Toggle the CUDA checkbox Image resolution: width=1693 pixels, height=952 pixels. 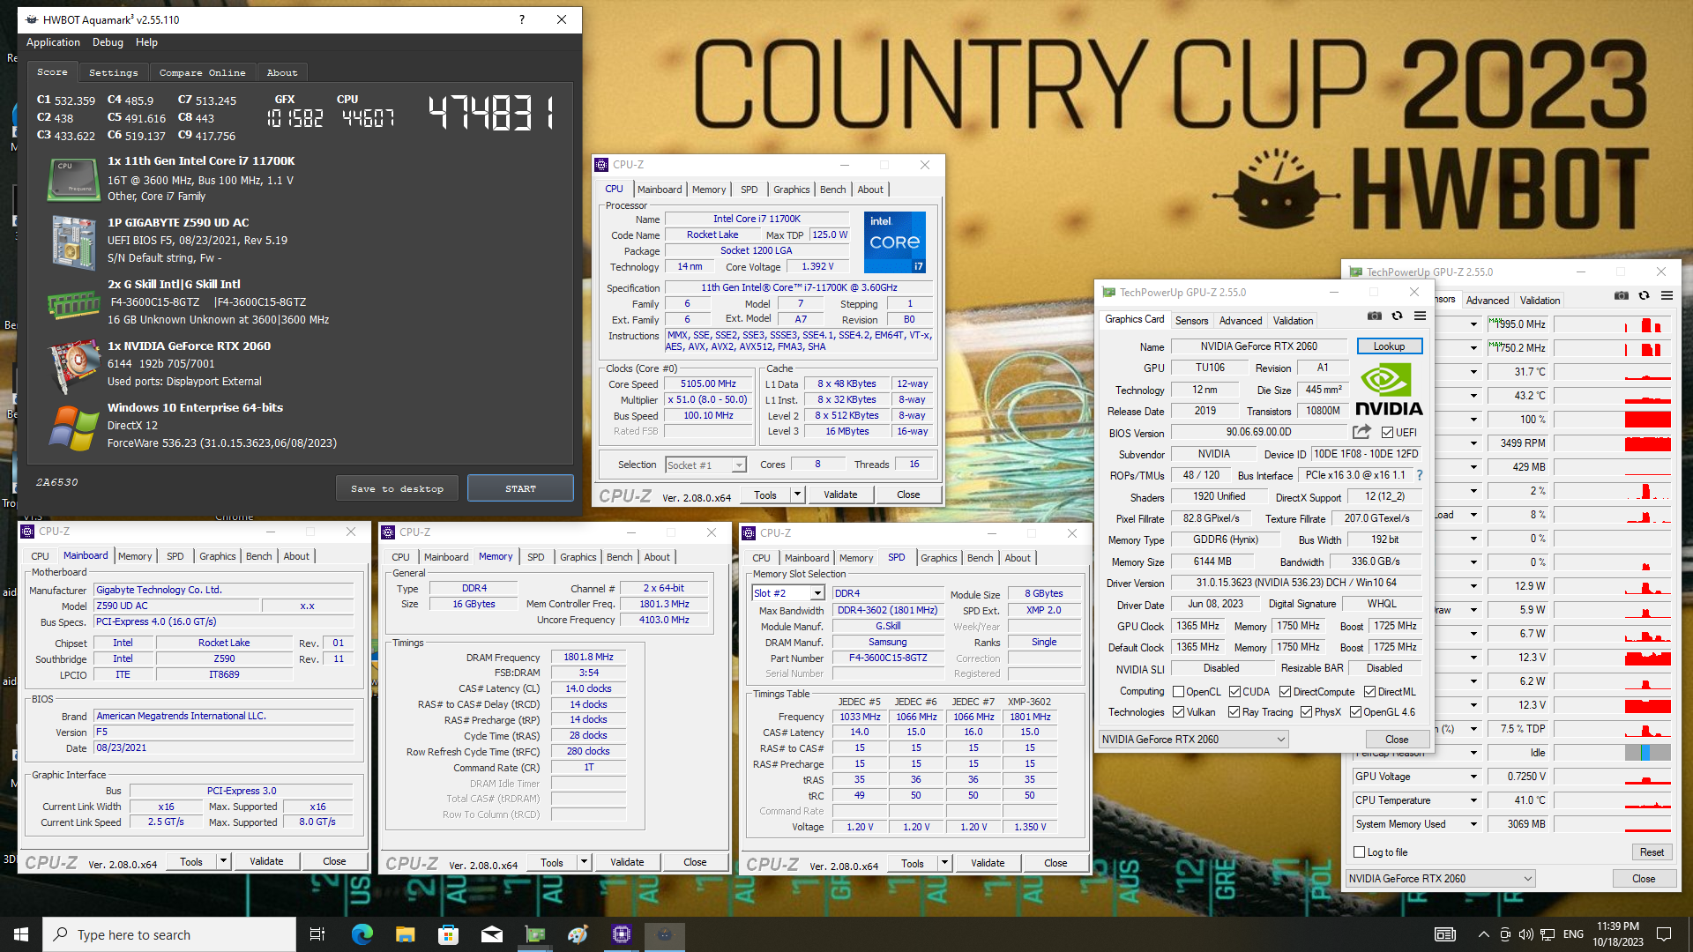(1234, 692)
